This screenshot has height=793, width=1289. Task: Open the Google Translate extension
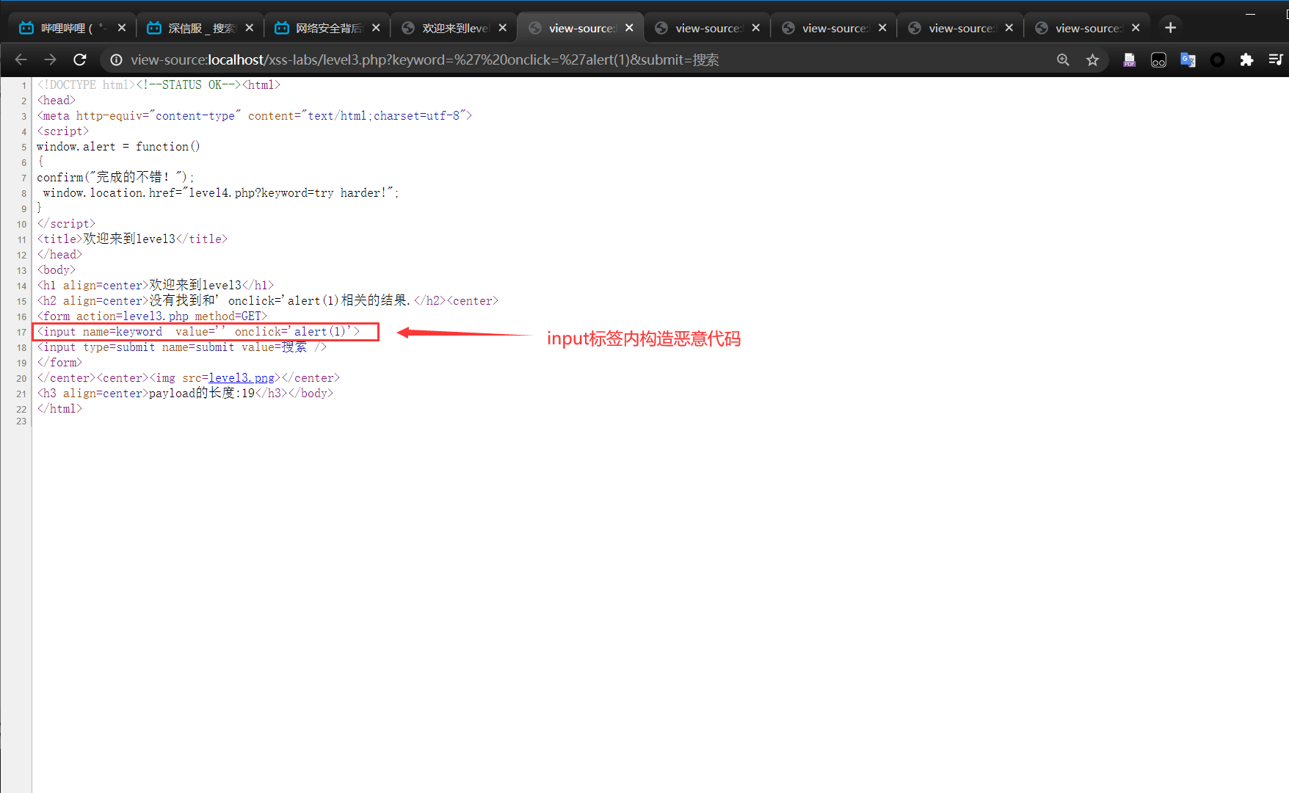click(1188, 59)
